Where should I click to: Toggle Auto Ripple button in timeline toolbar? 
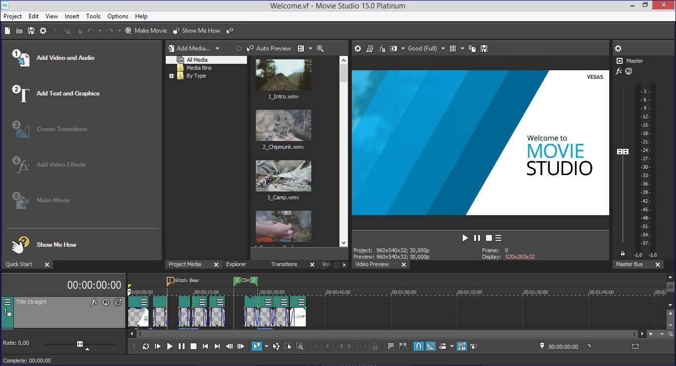point(442,346)
